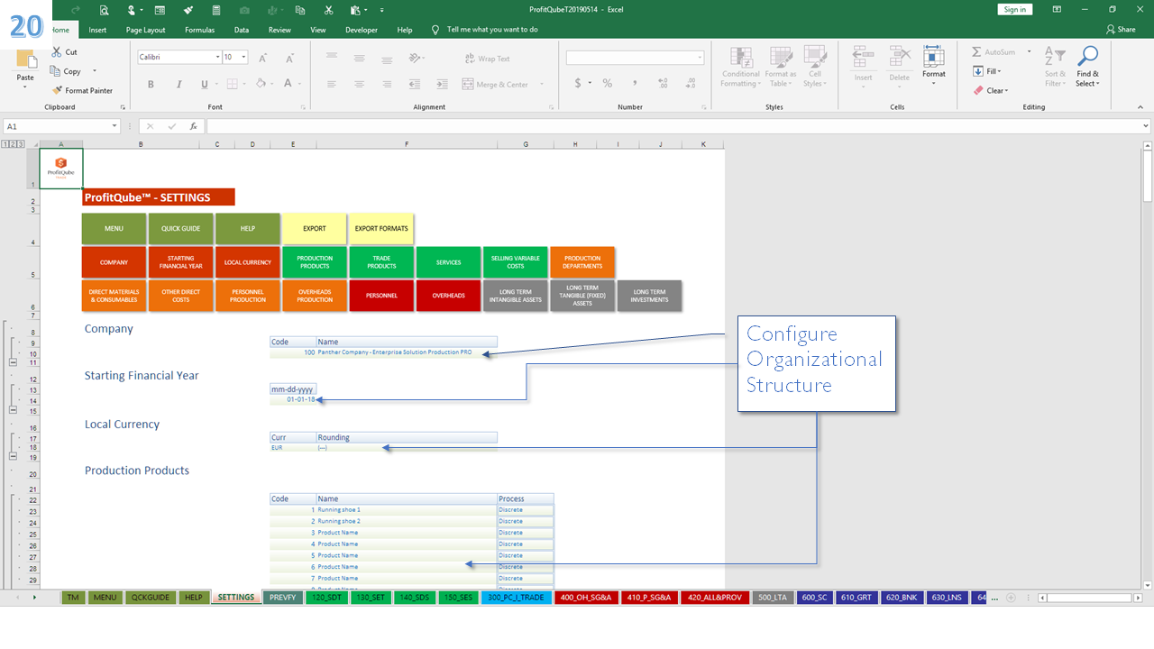
Task: Click the AutoSum sigma icon
Action: (x=977, y=52)
